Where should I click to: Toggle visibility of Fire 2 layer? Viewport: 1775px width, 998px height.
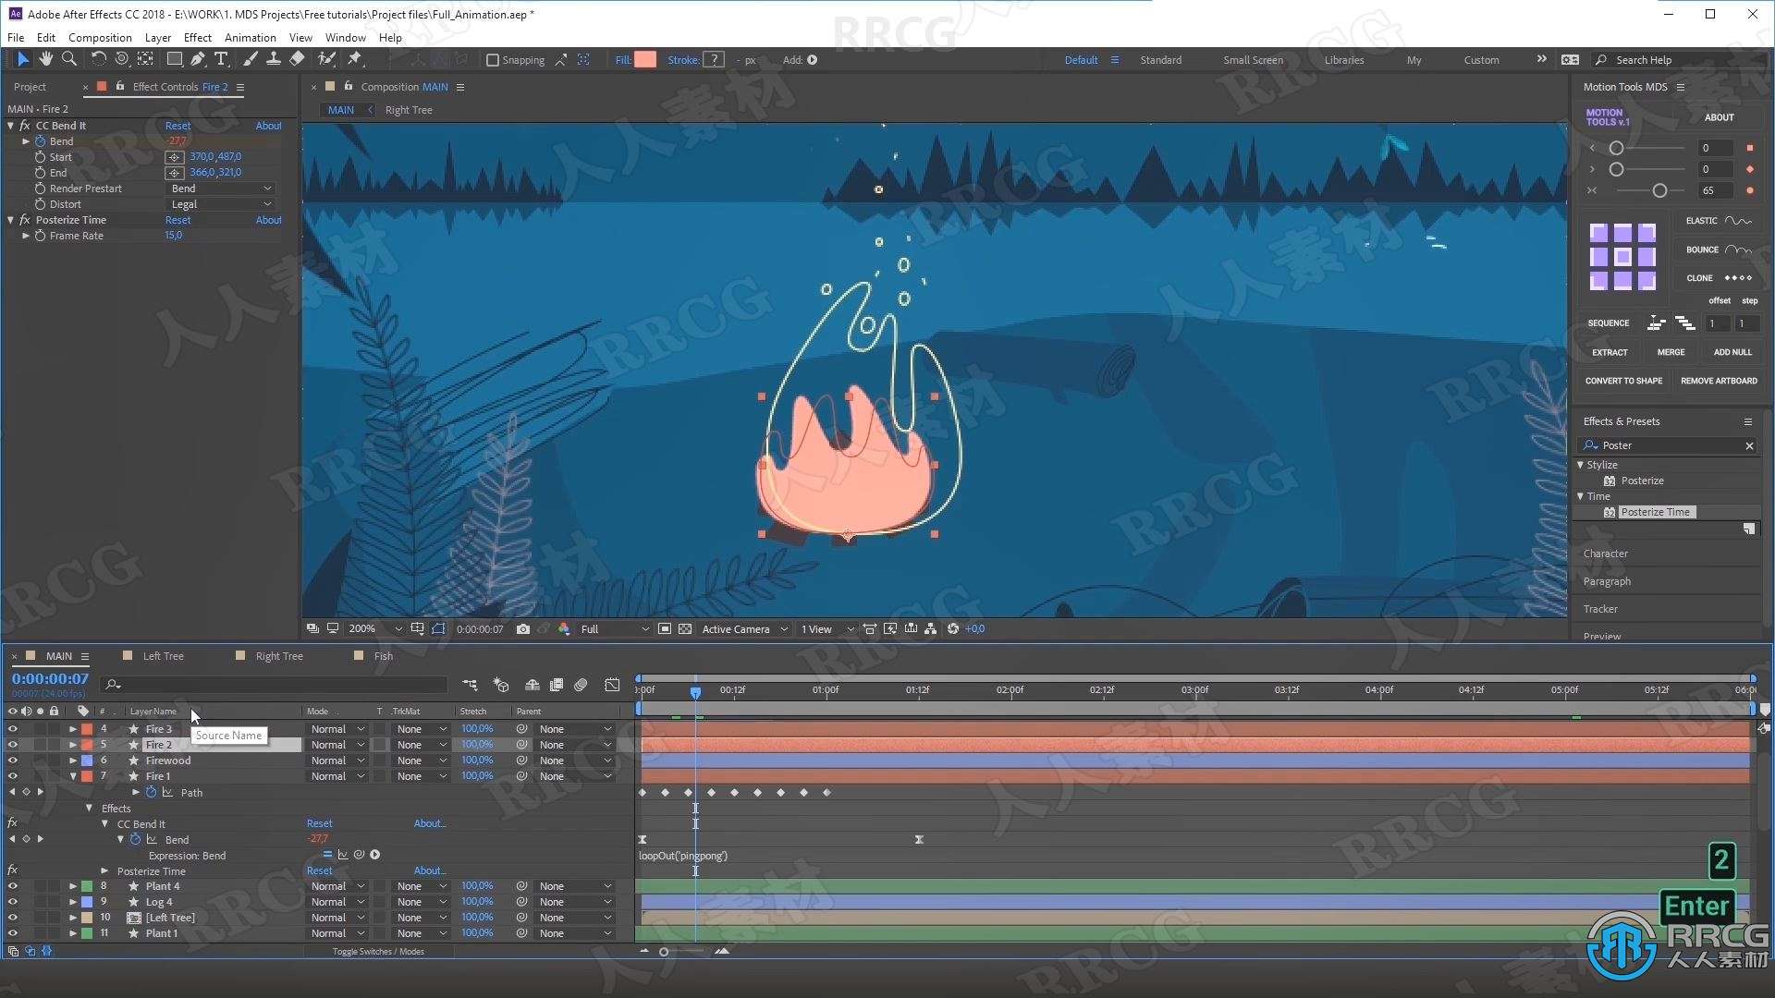12,745
